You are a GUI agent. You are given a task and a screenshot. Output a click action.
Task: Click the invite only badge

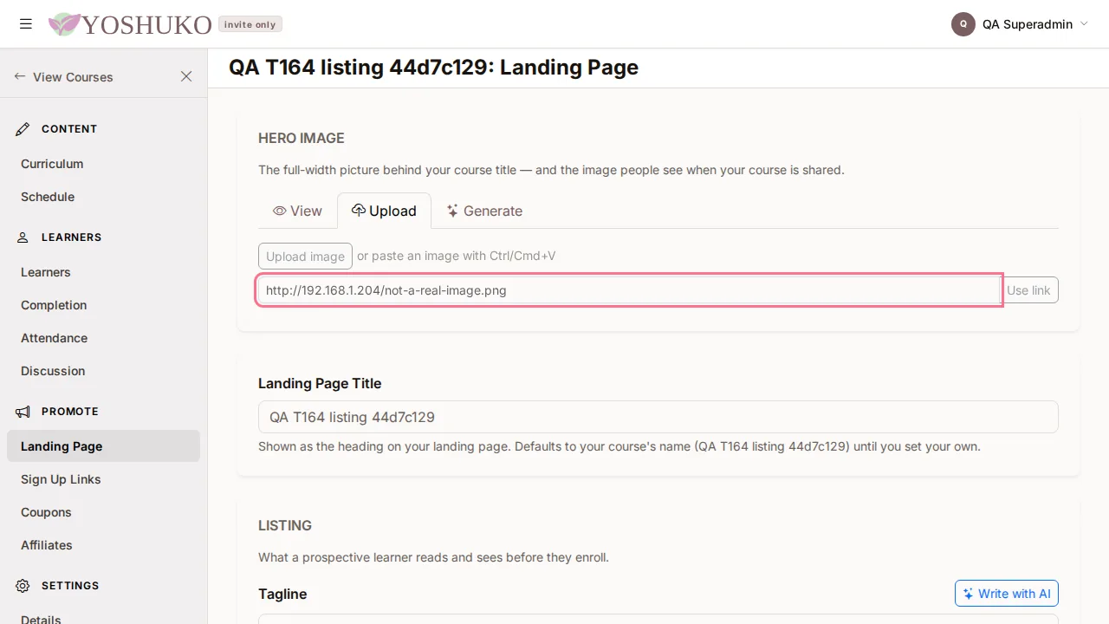[x=250, y=24]
